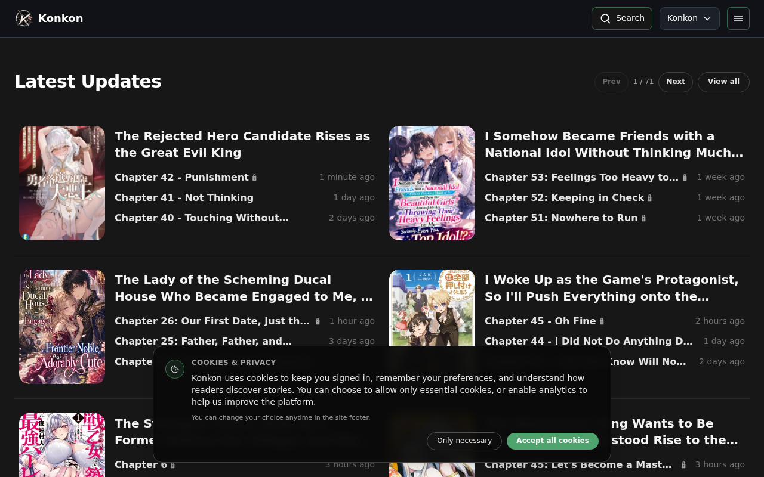Read Chapter 41 - Not Thinking
764x477 pixels.
184,198
